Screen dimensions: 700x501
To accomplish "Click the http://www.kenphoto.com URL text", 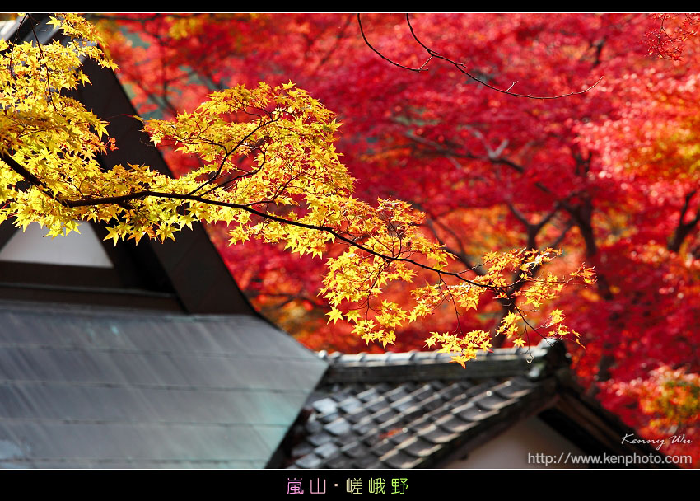I will click(609, 459).
